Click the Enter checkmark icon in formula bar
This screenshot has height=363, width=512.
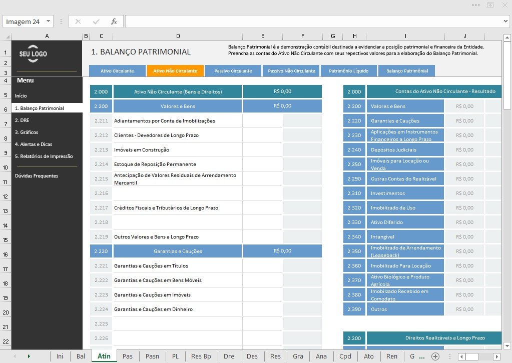click(x=96, y=21)
